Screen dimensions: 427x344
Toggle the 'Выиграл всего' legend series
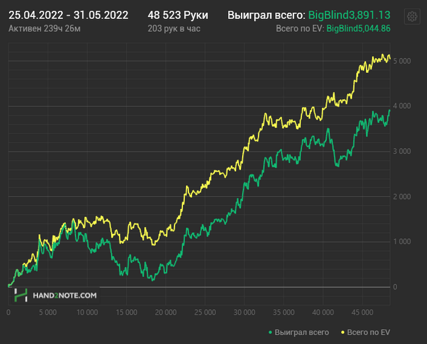tap(299, 332)
